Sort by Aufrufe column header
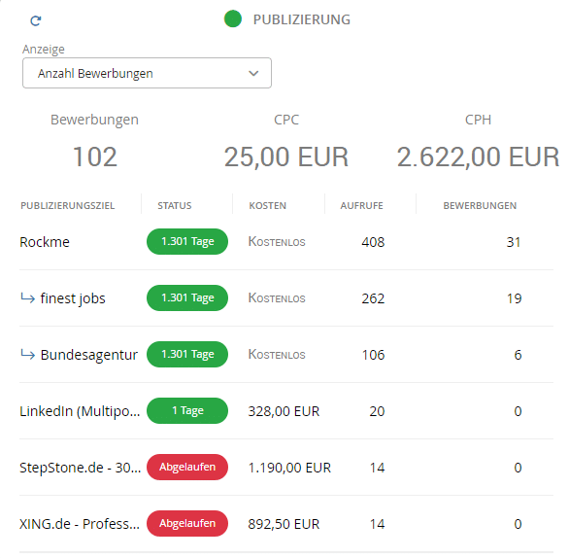The height and width of the screenshot is (558, 569). [x=361, y=206]
